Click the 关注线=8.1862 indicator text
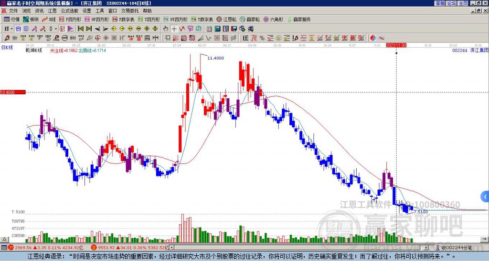Screen dimensions: 489x261 pos(64,50)
